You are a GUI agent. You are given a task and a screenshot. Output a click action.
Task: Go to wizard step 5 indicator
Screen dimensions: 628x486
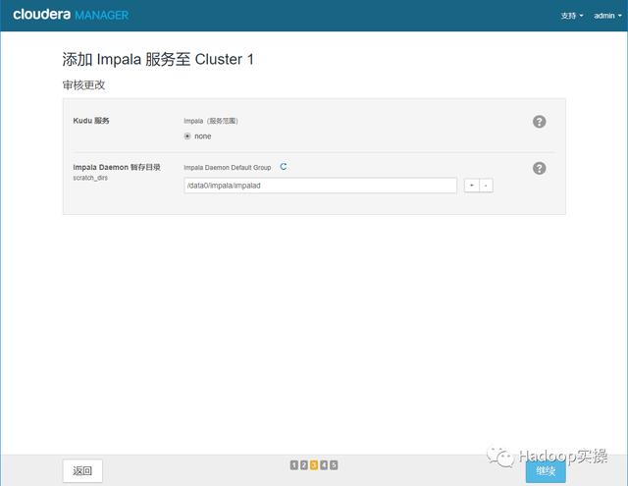(x=334, y=464)
